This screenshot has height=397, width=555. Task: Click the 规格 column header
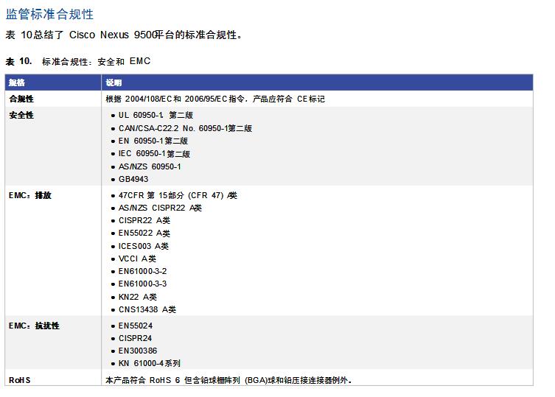pos(17,82)
